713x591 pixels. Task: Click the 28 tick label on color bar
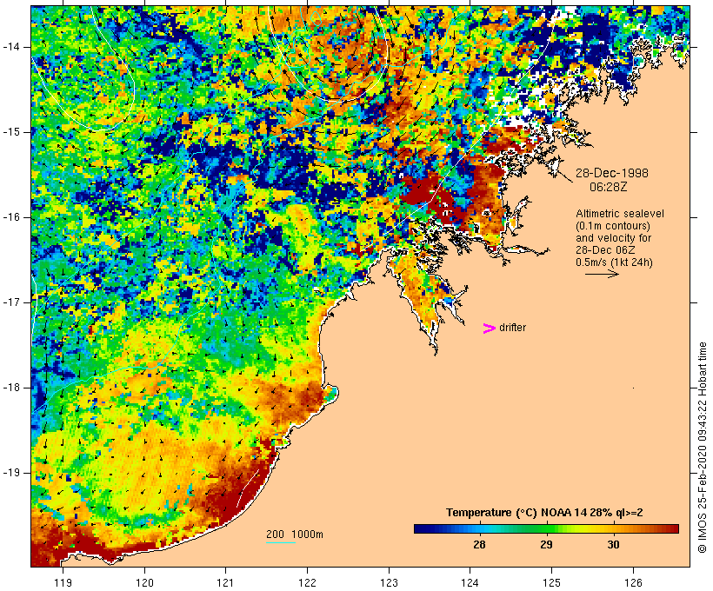point(479,544)
